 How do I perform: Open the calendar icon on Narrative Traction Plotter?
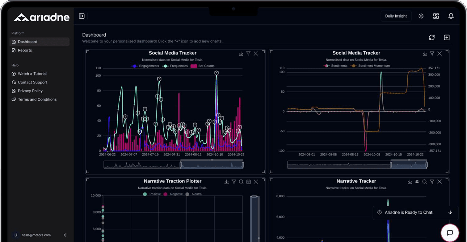(249, 182)
